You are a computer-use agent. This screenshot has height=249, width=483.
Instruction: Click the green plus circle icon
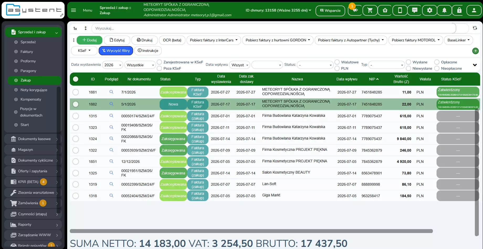(475, 51)
